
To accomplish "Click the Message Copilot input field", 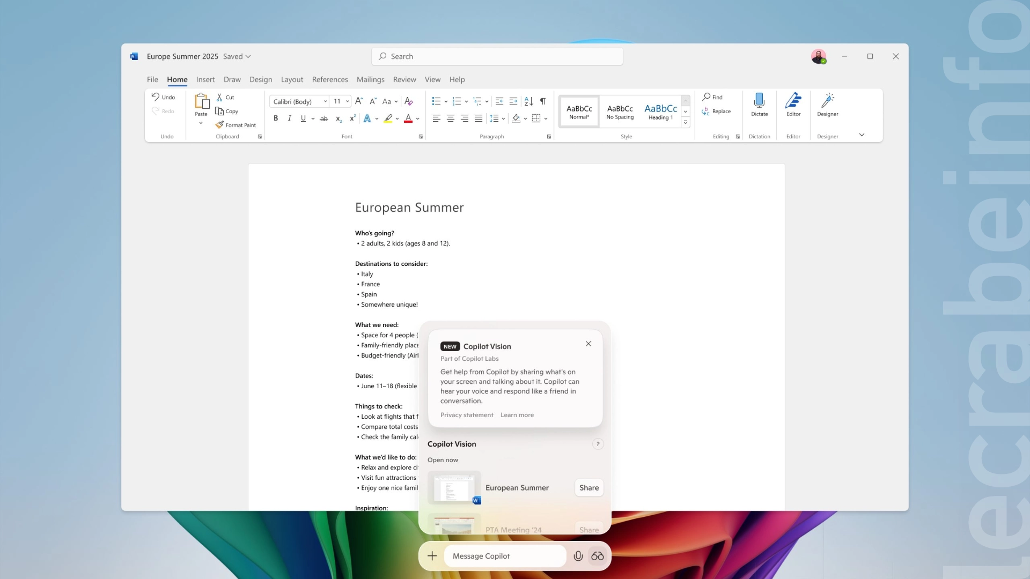I will point(505,556).
